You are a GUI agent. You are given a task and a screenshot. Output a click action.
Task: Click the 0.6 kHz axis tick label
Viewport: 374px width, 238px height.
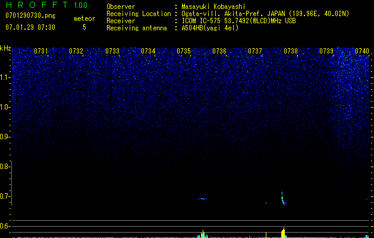(4, 226)
